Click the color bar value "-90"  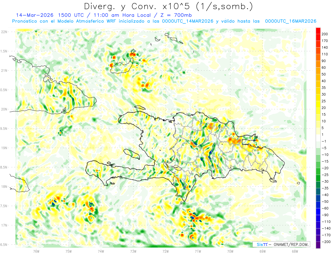[325, 215]
